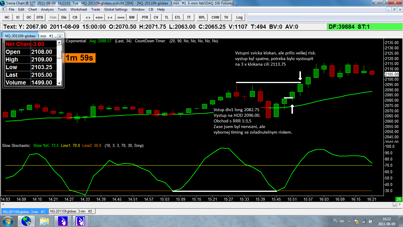Image resolution: width=403 pixels, height=227 pixels.
Task: Select the IC toolbar button
Action: tap(18, 17)
